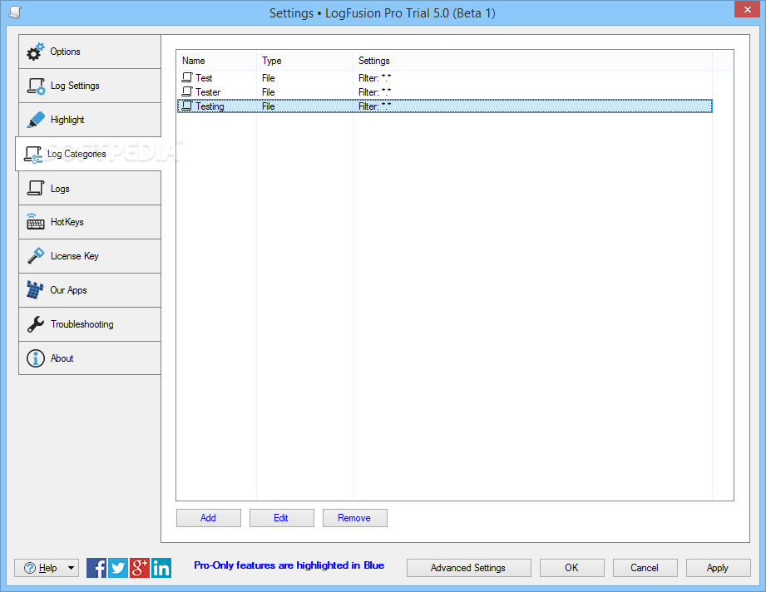Add a new log category
Viewport: 766px width, 592px height.
pyautogui.click(x=209, y=518)
